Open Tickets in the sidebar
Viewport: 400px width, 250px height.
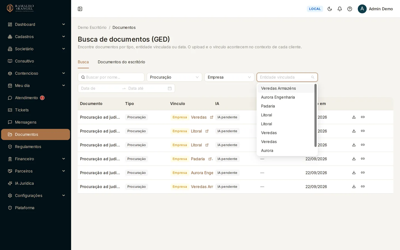[x=36, y=110]
